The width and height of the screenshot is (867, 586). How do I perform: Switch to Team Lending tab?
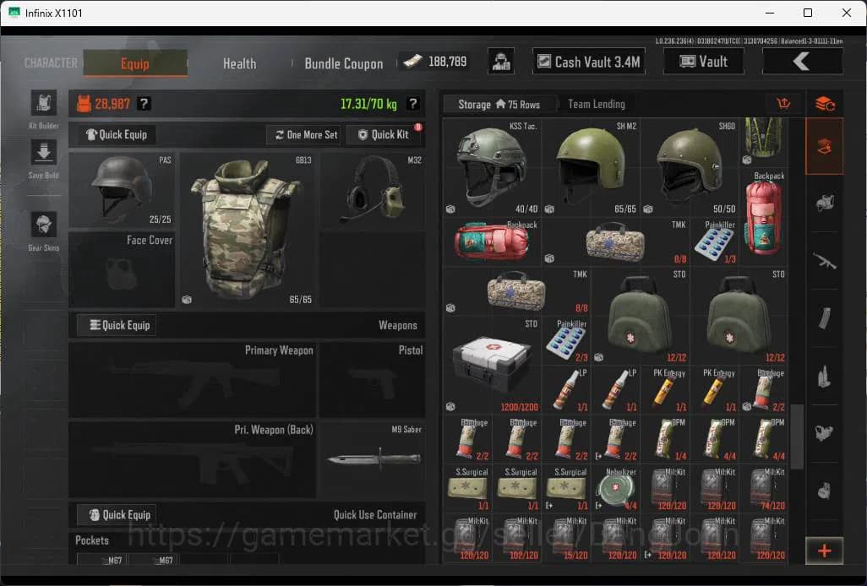click(x=596, y=104)
